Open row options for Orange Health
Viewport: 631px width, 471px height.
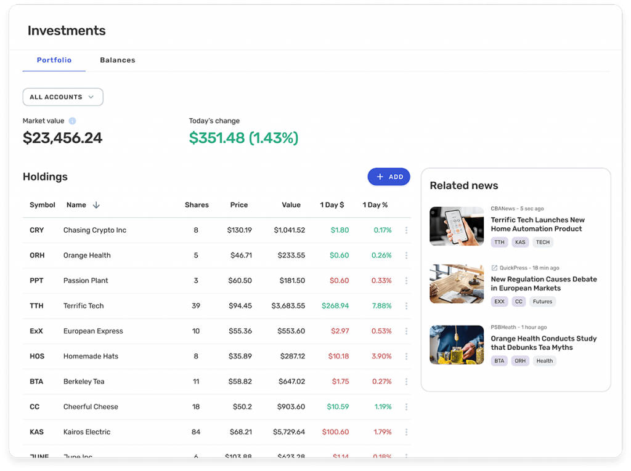[406, 256]
